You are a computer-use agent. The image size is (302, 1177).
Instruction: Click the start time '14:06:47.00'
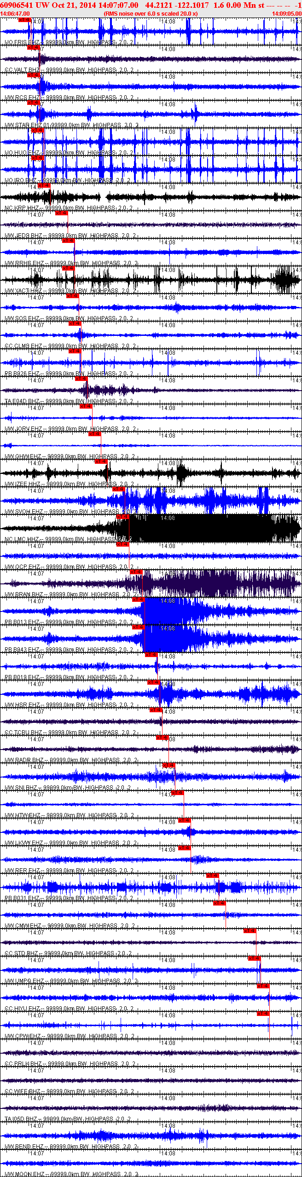tap(15, 14)
